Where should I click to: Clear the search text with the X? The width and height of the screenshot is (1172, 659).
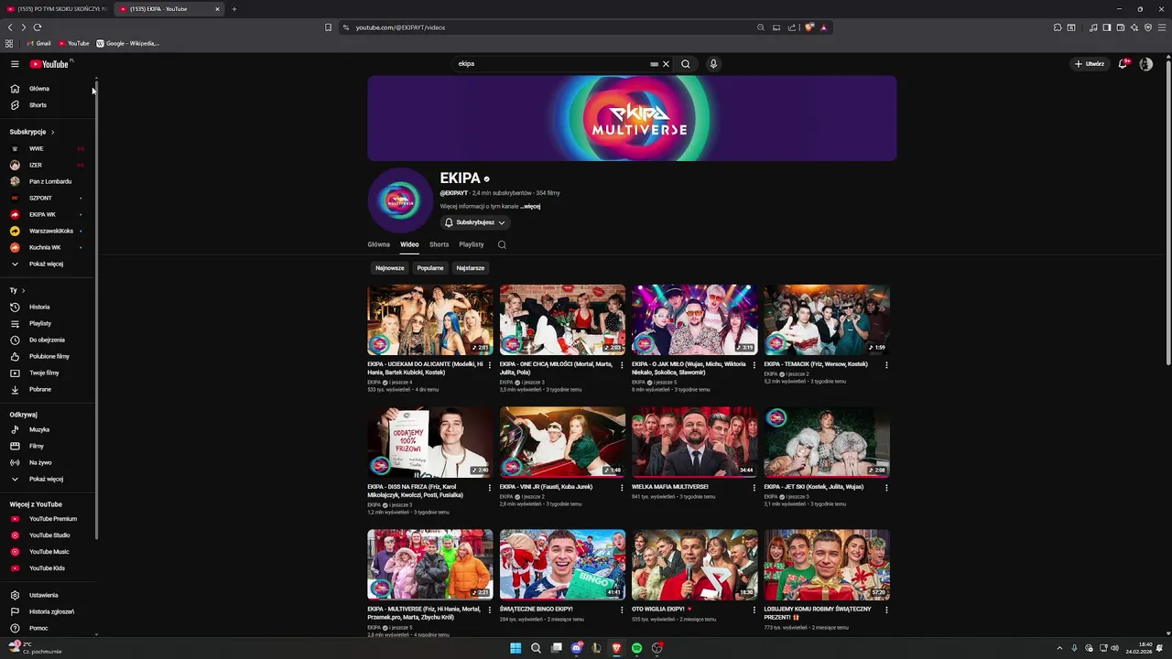666,64
